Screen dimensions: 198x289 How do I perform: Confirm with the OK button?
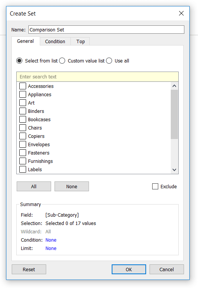[129, 269]
